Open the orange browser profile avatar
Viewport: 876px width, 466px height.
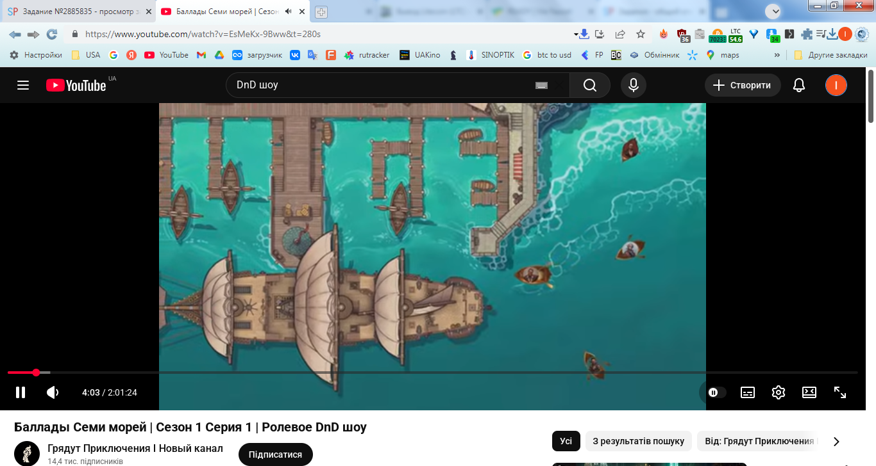pos(845,34)
